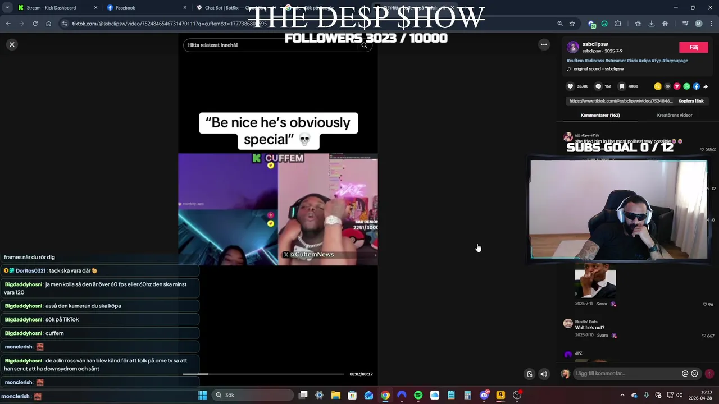This screenshot has height=404, width=719.
Task: Open the browser downloads icon
Action: (651, 24)
